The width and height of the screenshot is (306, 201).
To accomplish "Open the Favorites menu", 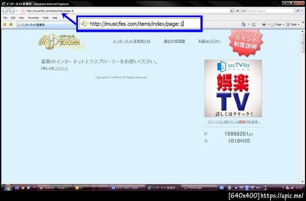I will pyautogui.click(x=33, y=18).
